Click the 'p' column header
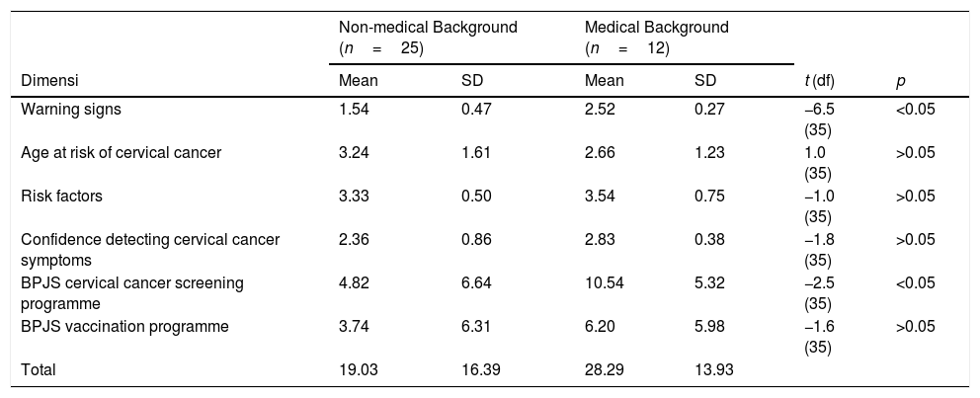 [899, 82]
